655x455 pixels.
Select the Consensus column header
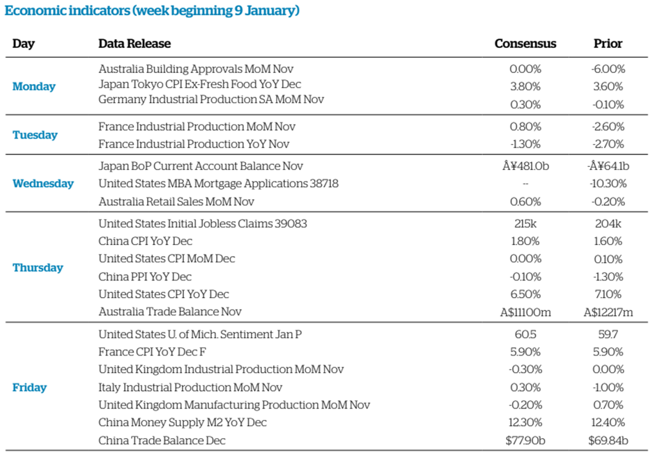525,44
